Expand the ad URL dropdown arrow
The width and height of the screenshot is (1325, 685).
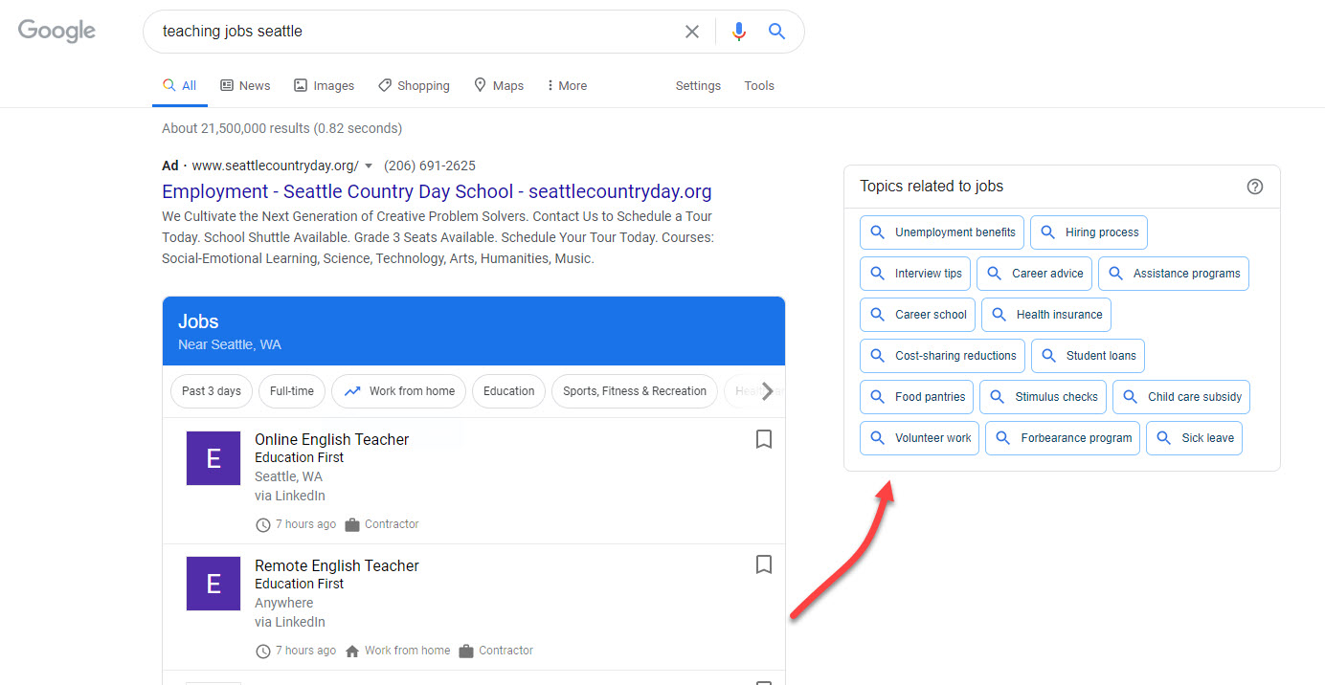click(x=370, y=166)
